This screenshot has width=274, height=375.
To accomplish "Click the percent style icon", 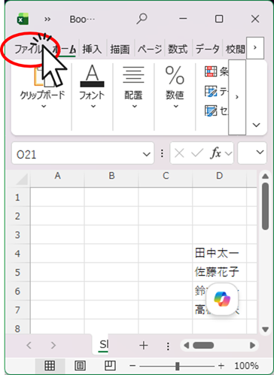I will pos(175,75).
